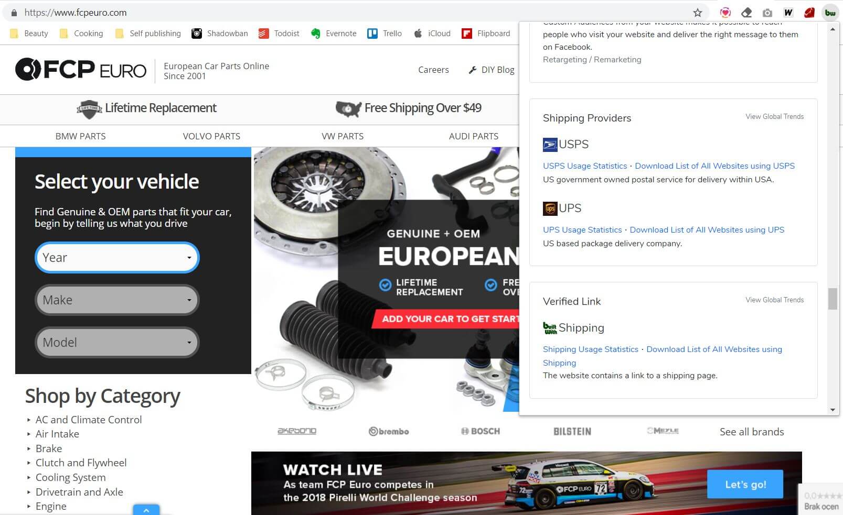Screen dimensions: 843x515
Task: Open the Flipboard bookmark
Action: click(486, 34)
